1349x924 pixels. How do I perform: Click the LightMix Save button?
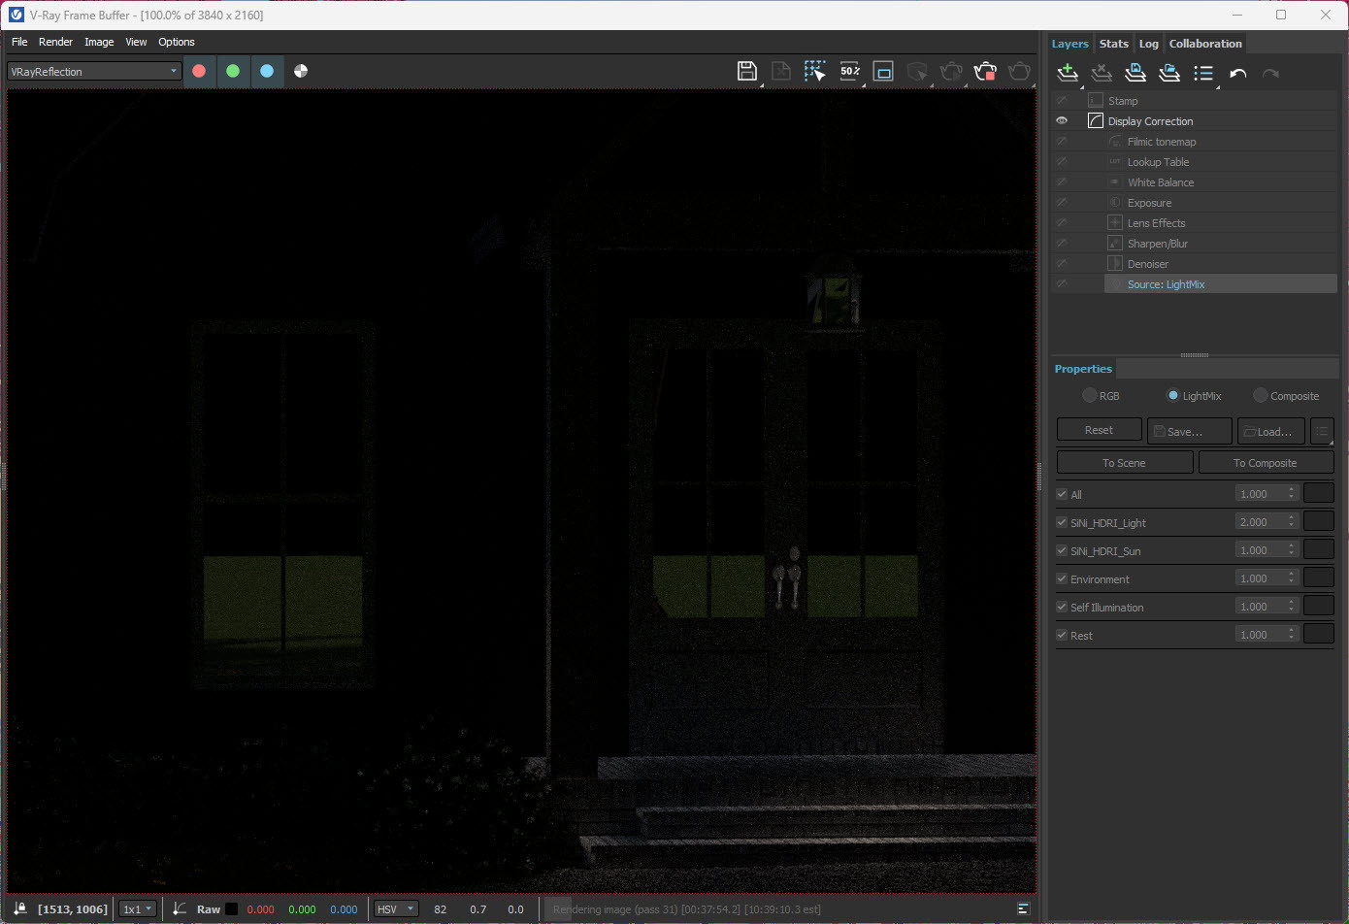click(1190, 431)
